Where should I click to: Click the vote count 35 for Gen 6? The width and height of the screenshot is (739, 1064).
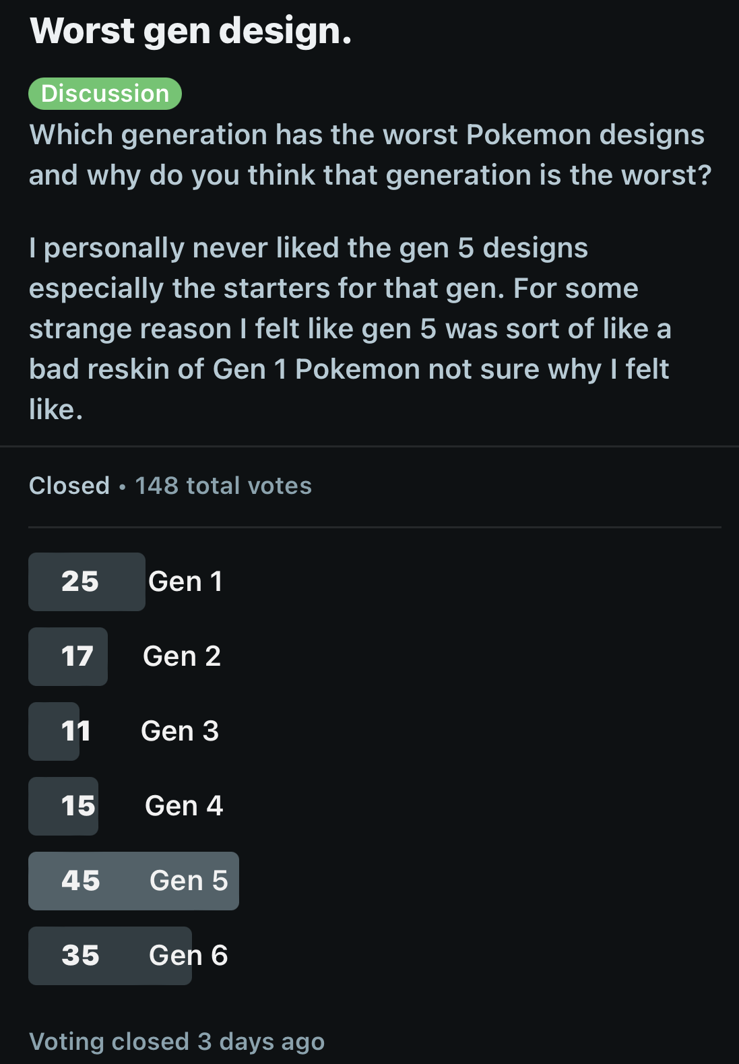tap(81, 956)
